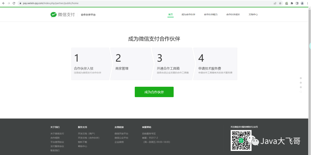Open the 合作伙伴能力 navigation tab
The width and height of the screenshot is (311, 155).
point(211,14)
